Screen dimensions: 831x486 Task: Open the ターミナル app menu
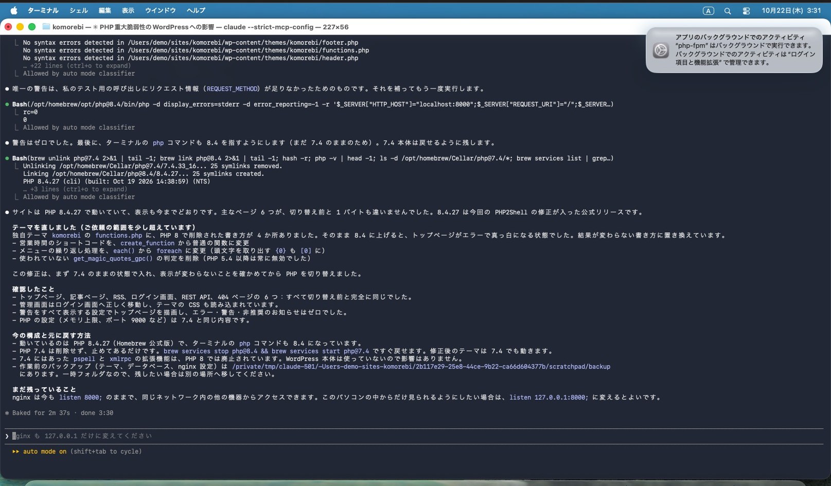pyautogui.click(x=43, y=10)
